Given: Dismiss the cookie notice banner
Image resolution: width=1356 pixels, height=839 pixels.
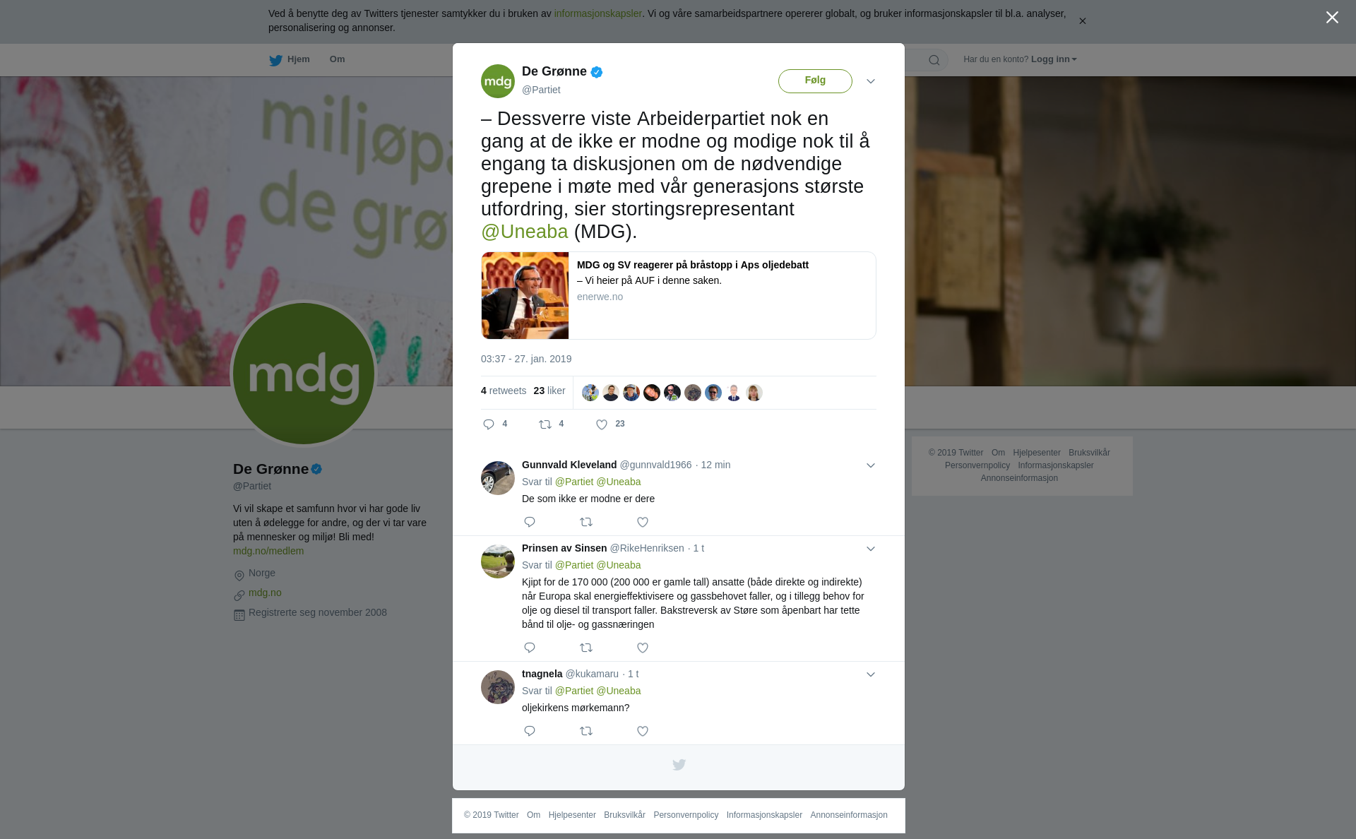Looking at the screenshot, I should [1082, 21].
